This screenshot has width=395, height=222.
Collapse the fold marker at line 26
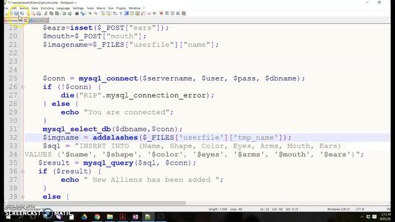pos(23,87)
